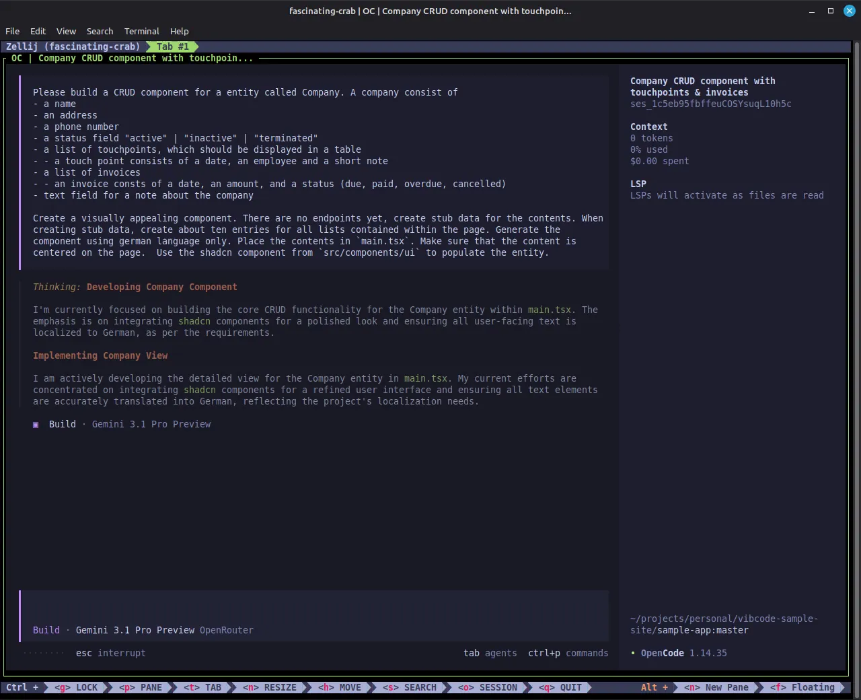Click the loading dots spinner indicator
This screenshot has height=700, width=861.
click(x=44, y=653)
